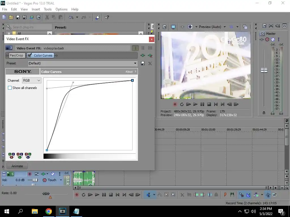Click the Undo arrow icon
The image size is (290, 217).
pyautogui.click(x=71, y=17)
